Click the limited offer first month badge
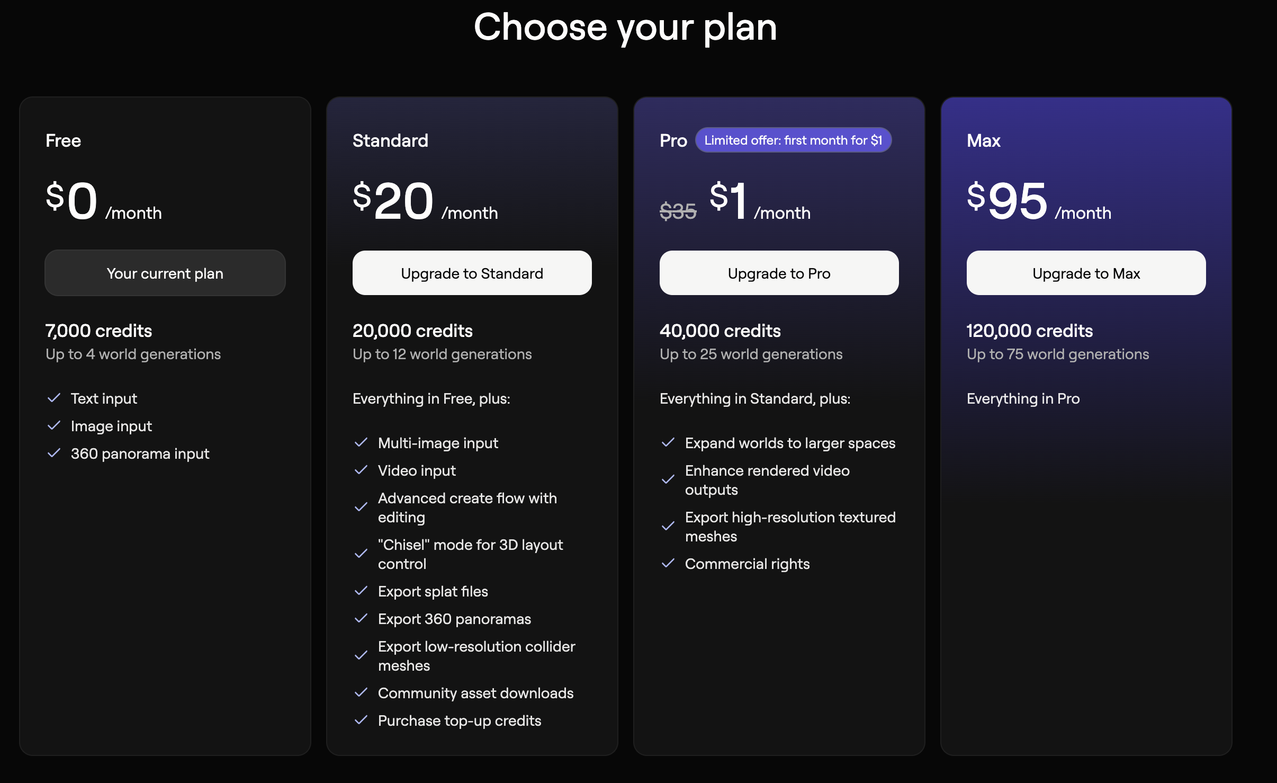 [793, 140]
